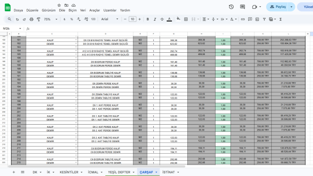Open the fill color bucket tool
Screen dimensions: 313x176
pyautogui.click(x=178, y=19)
